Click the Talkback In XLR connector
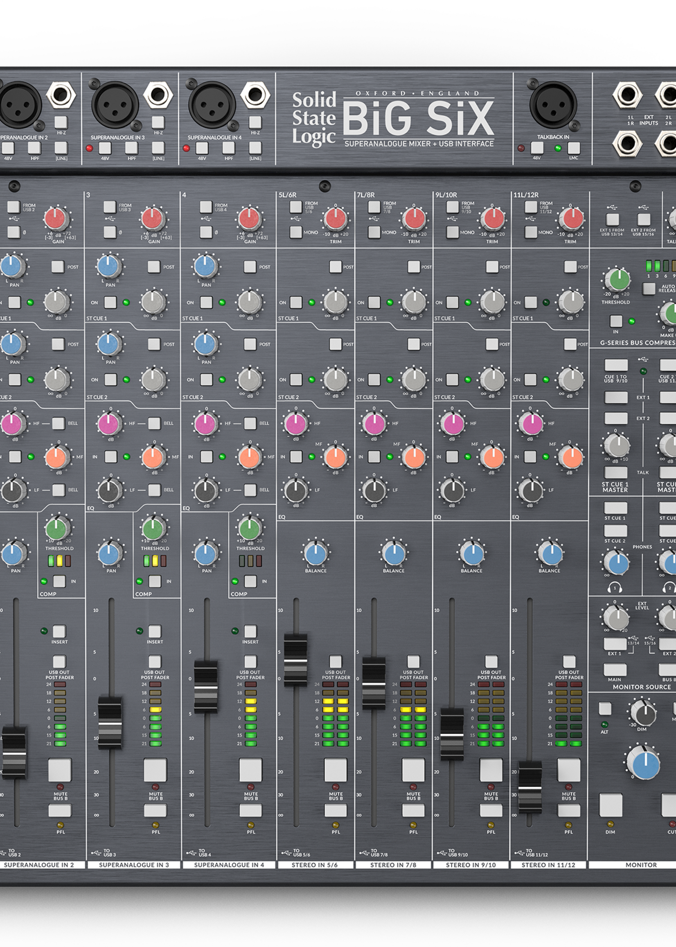 point(553,104)
